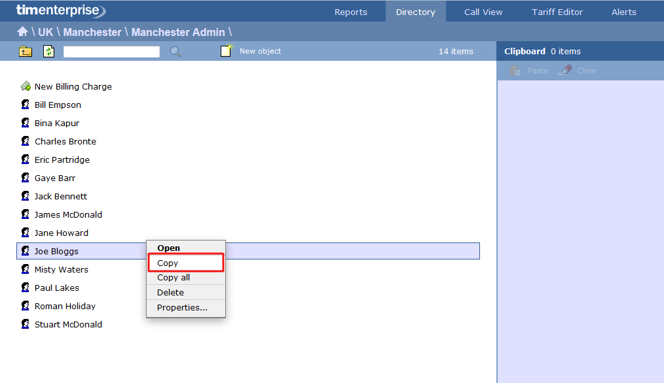Choose Copy from the context menu
Viewport: 664px width, 383px height.
pyautogui.click(x=168, y=263)
